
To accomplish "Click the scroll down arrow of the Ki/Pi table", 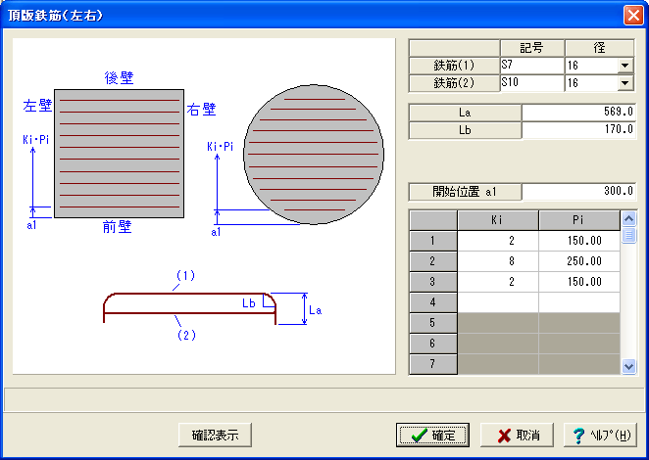I will (628, 366).
